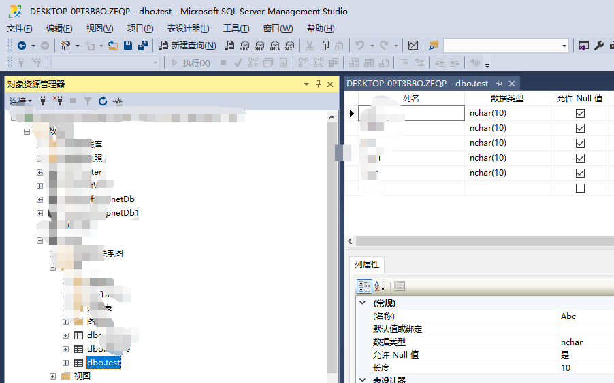Click the filter icon in Object Explorer
Screen dimensions: 614x383
tap(88, 101)
